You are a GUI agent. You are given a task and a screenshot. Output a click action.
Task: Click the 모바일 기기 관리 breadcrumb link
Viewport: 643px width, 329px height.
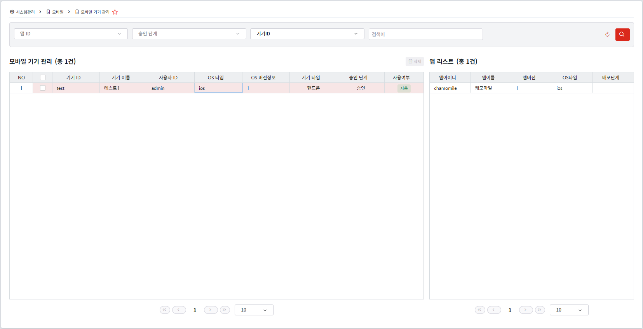tap(95, 12)
